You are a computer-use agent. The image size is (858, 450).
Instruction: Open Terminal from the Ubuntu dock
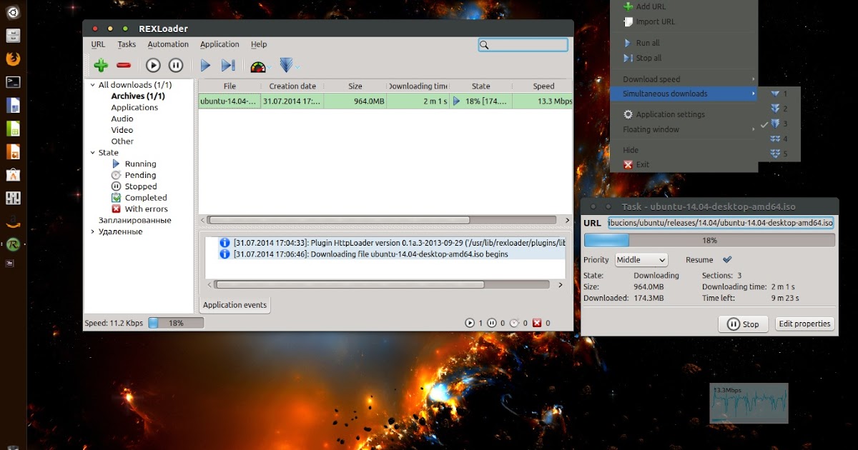(13, 81)
